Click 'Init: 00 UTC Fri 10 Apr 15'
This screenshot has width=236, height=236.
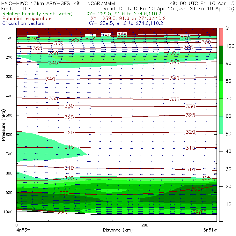tap(201, 3)
